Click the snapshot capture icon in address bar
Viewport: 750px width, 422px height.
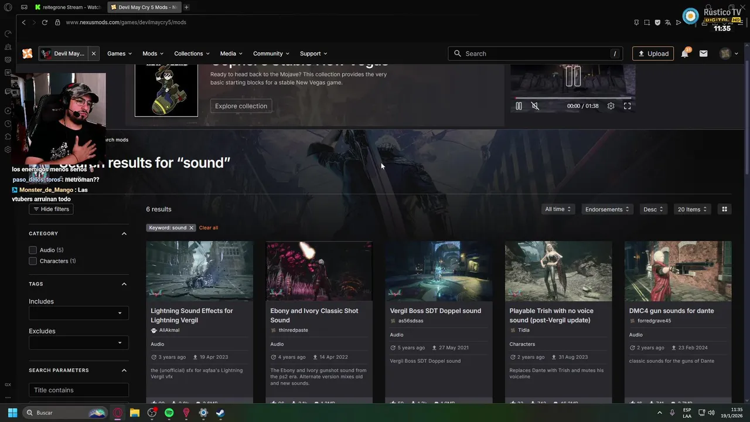pyautogui.click(x=647, y=22)
